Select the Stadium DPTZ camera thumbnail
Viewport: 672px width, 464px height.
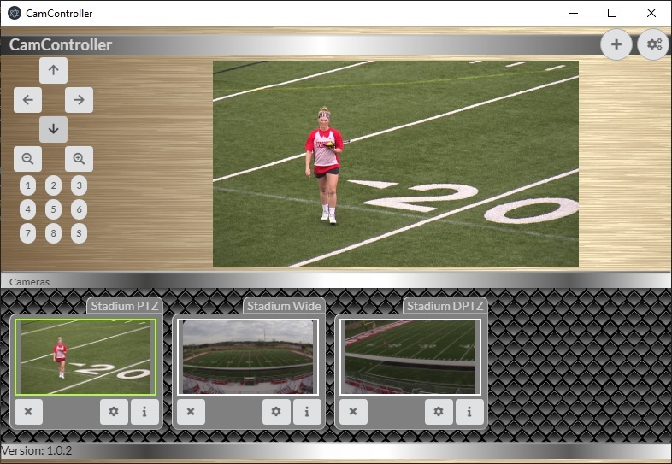point(410,357)
